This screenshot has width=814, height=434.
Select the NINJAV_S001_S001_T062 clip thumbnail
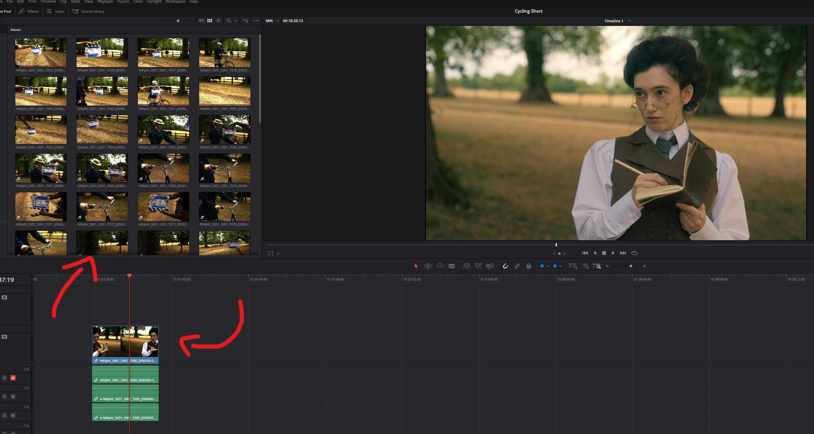(x=224, y=91)
